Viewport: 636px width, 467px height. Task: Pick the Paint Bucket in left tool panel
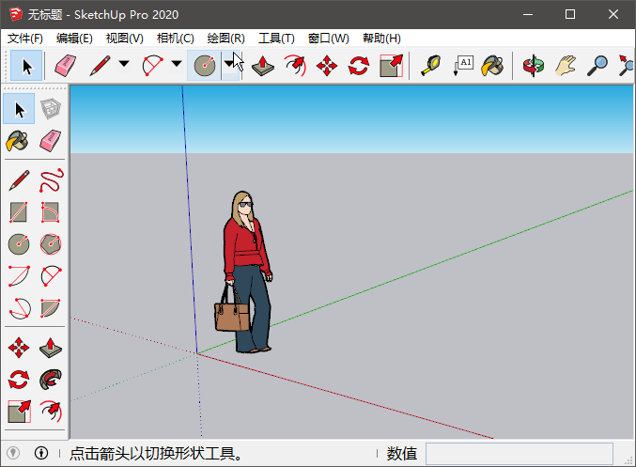(x=18, y=141)
